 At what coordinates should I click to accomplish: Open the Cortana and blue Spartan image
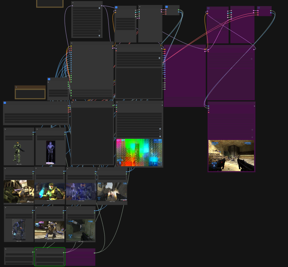click(81, 191)
